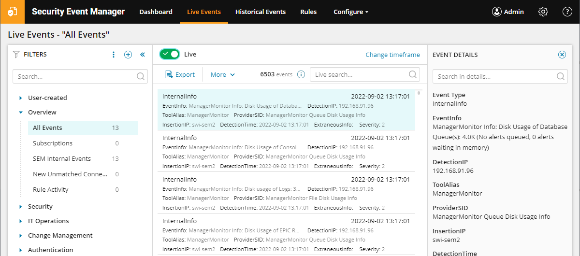This screenshot has width=580, height=256.
Task: Select the Disk Usage of EPIC R... event
Action: coord(286,235)
